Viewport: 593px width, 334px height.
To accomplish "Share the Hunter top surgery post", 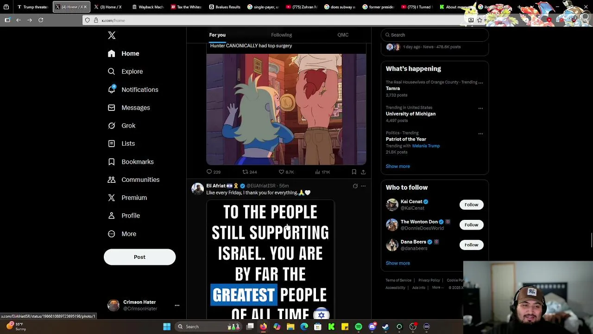I will 363,172.
